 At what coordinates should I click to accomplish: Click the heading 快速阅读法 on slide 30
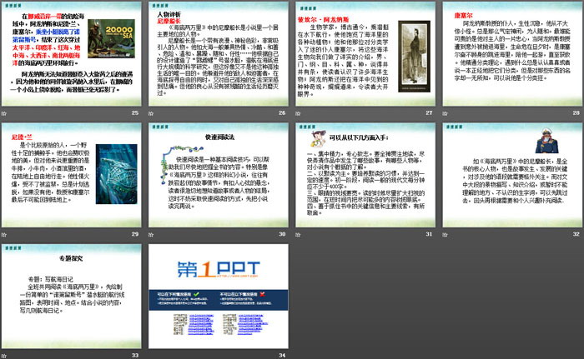pos(219,137)
